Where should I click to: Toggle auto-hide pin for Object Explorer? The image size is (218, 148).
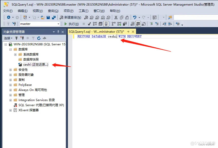58,32
